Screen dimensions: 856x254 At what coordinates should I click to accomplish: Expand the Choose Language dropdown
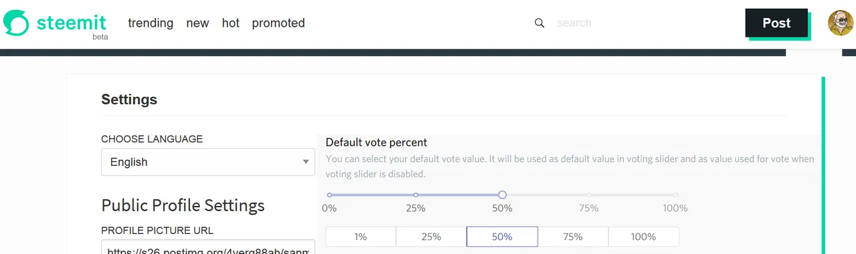coord(208,162)
